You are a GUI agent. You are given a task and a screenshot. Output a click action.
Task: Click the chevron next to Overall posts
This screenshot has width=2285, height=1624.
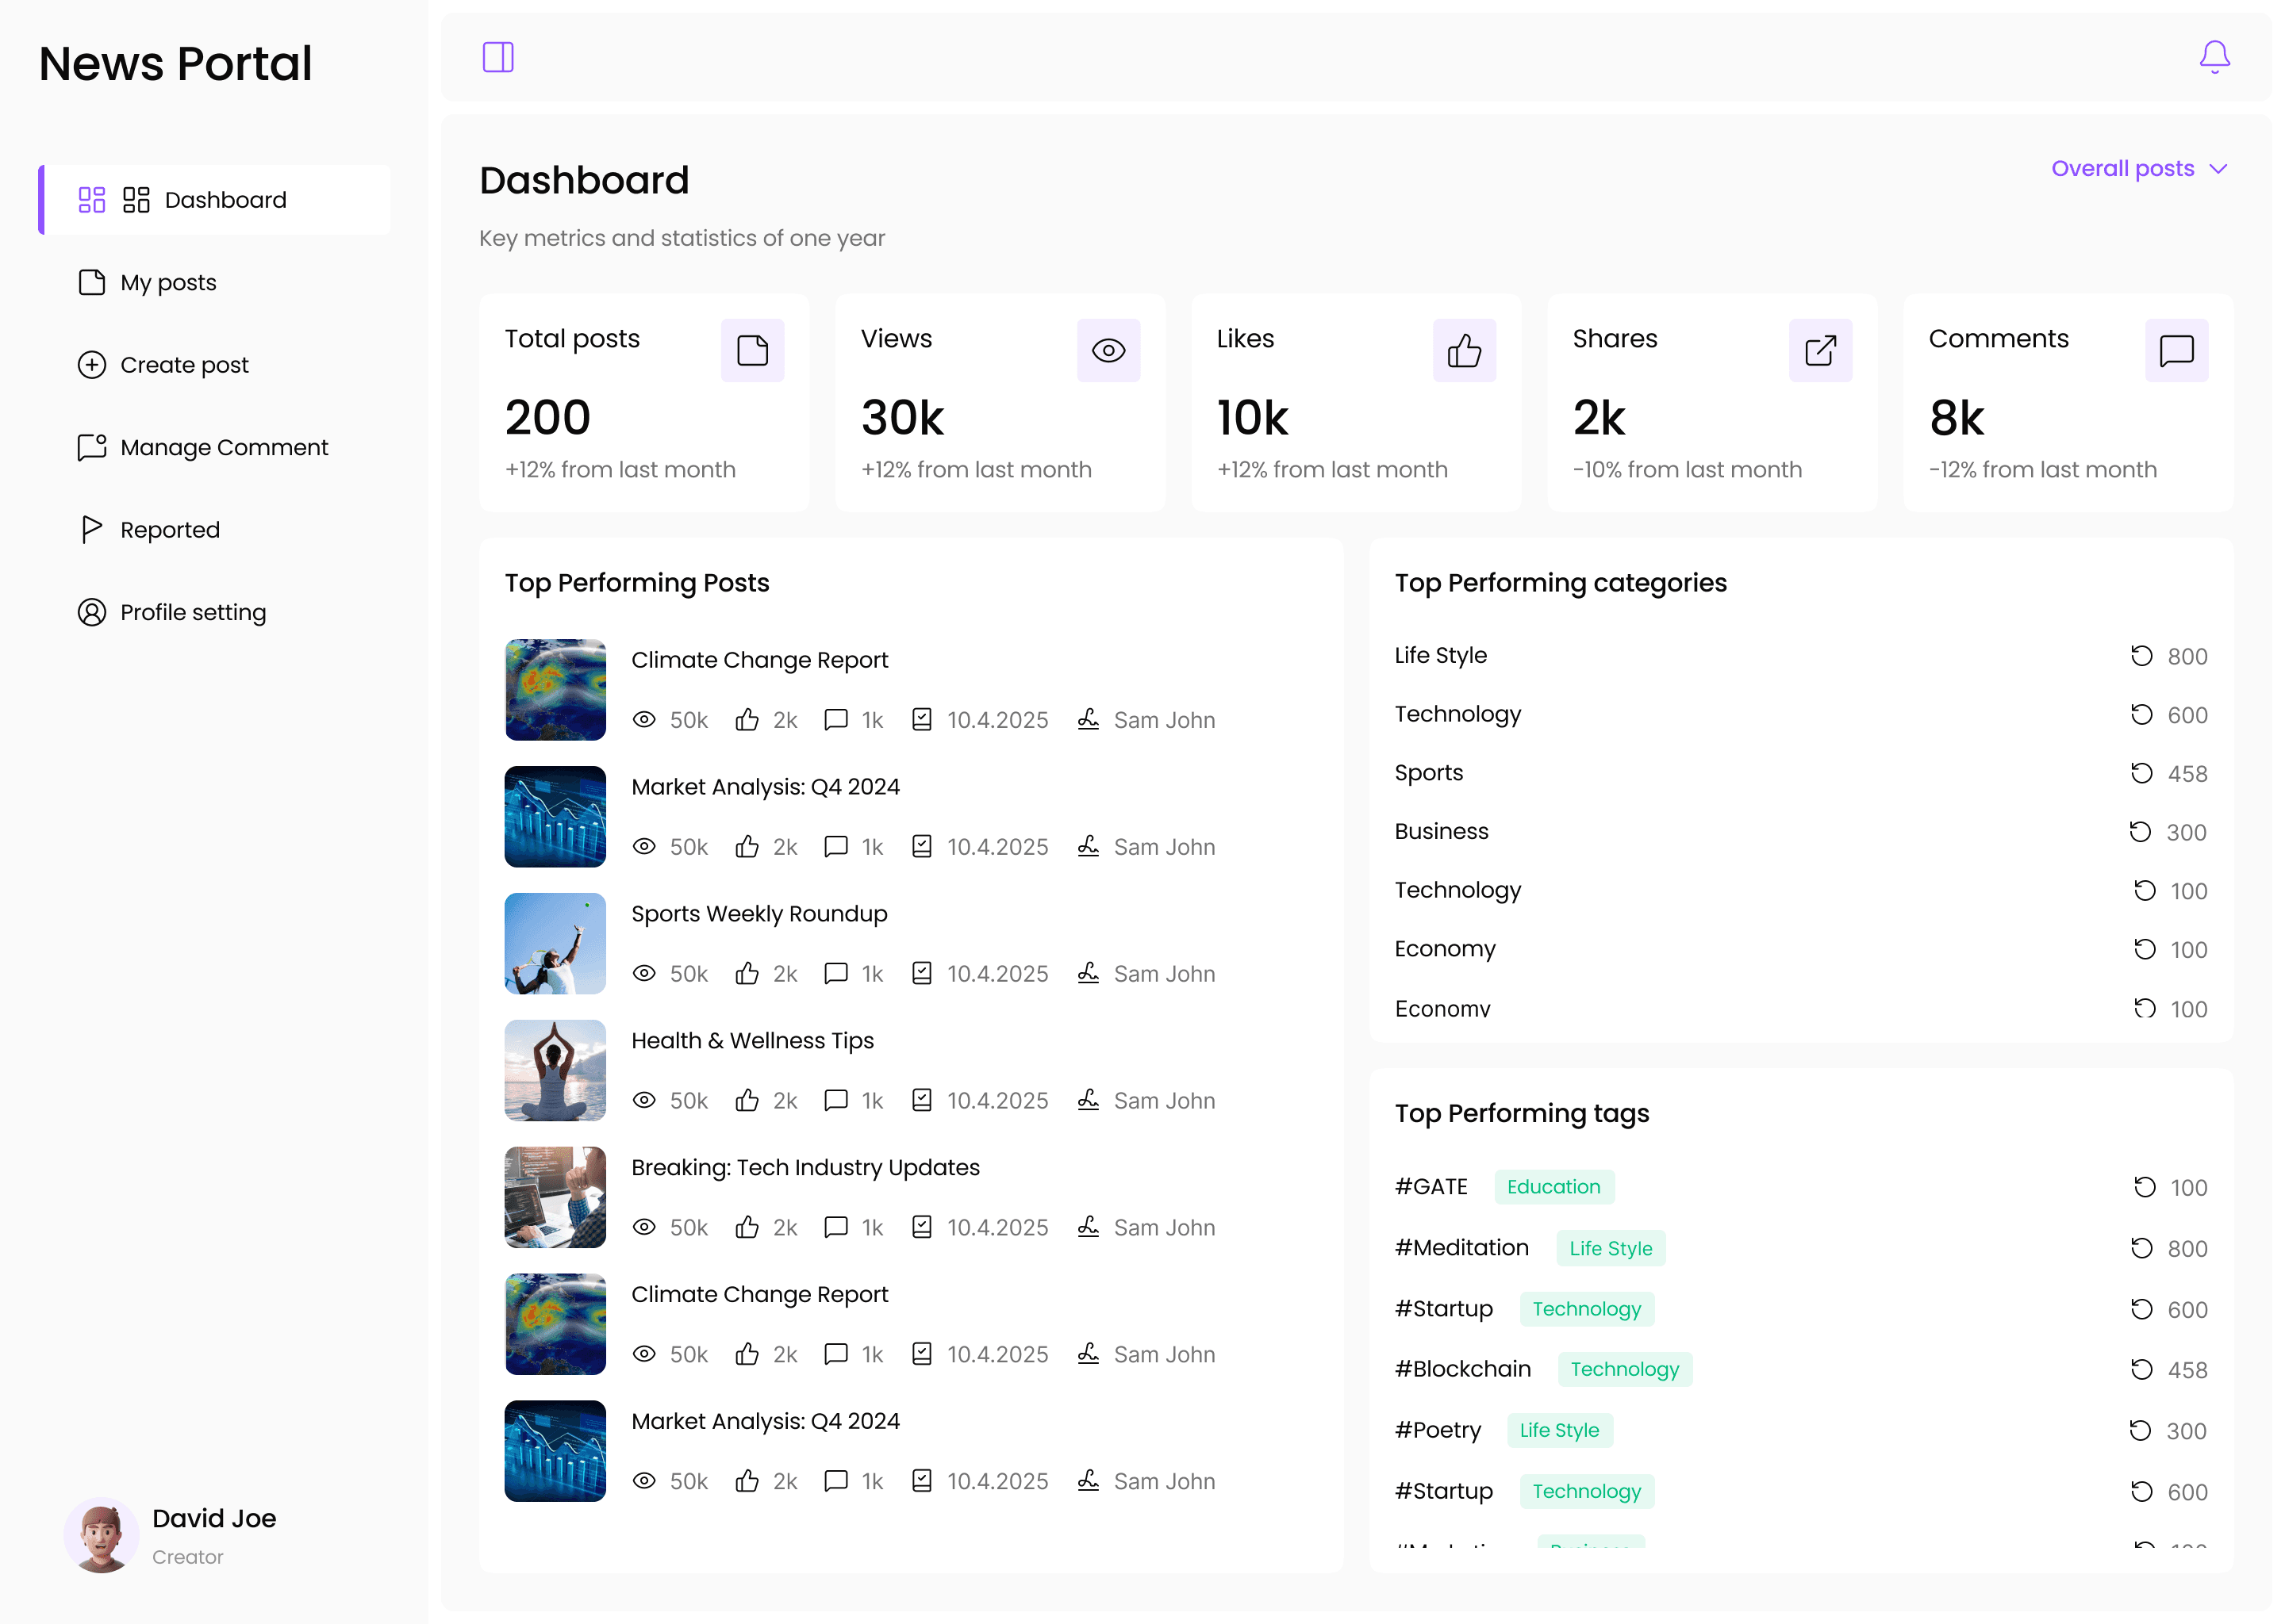click(2218, 169)
